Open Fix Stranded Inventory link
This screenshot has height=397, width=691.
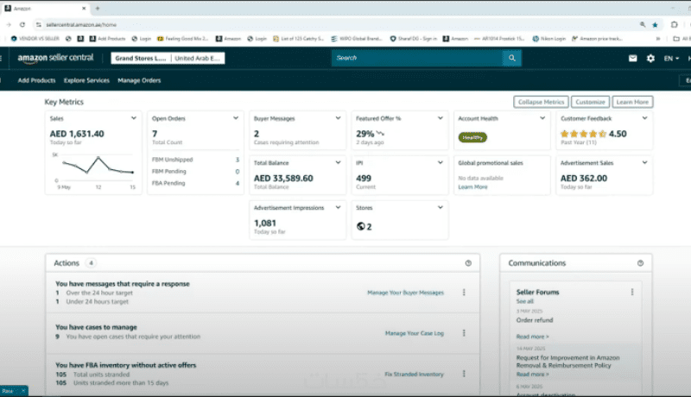[414, 374]
